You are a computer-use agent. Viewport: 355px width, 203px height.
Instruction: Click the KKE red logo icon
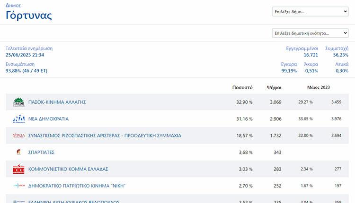[18, 169]
